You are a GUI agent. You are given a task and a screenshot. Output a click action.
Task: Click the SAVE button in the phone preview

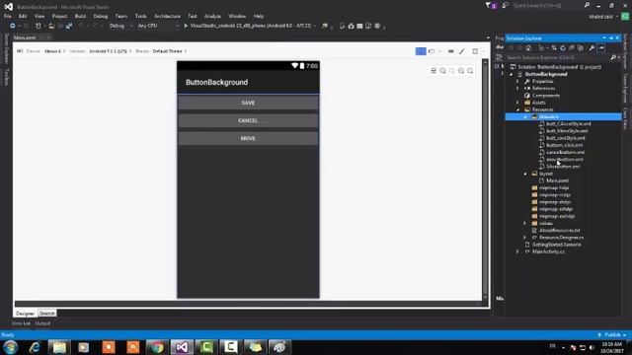tap(248, 103)
